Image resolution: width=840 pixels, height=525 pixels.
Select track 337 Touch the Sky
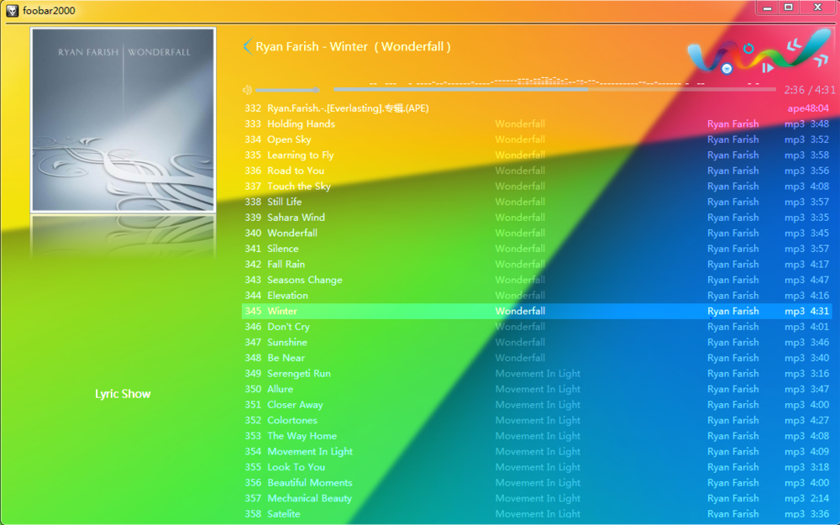[x=538, y=186]
